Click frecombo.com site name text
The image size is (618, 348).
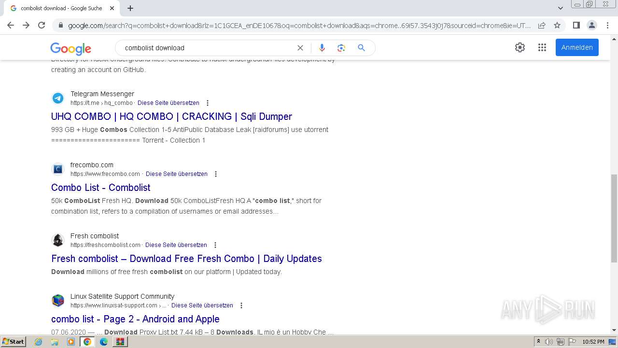coord(92,165)
